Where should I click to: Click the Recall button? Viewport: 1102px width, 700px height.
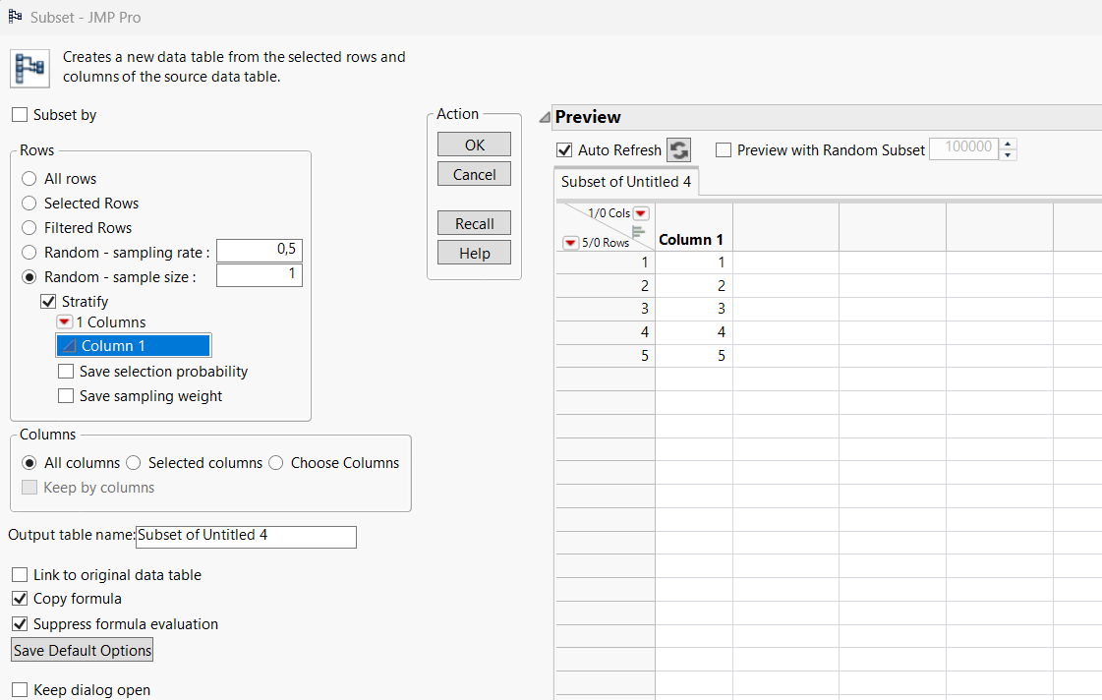[474, 224]
